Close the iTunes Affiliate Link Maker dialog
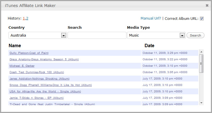 pos(207,6)
